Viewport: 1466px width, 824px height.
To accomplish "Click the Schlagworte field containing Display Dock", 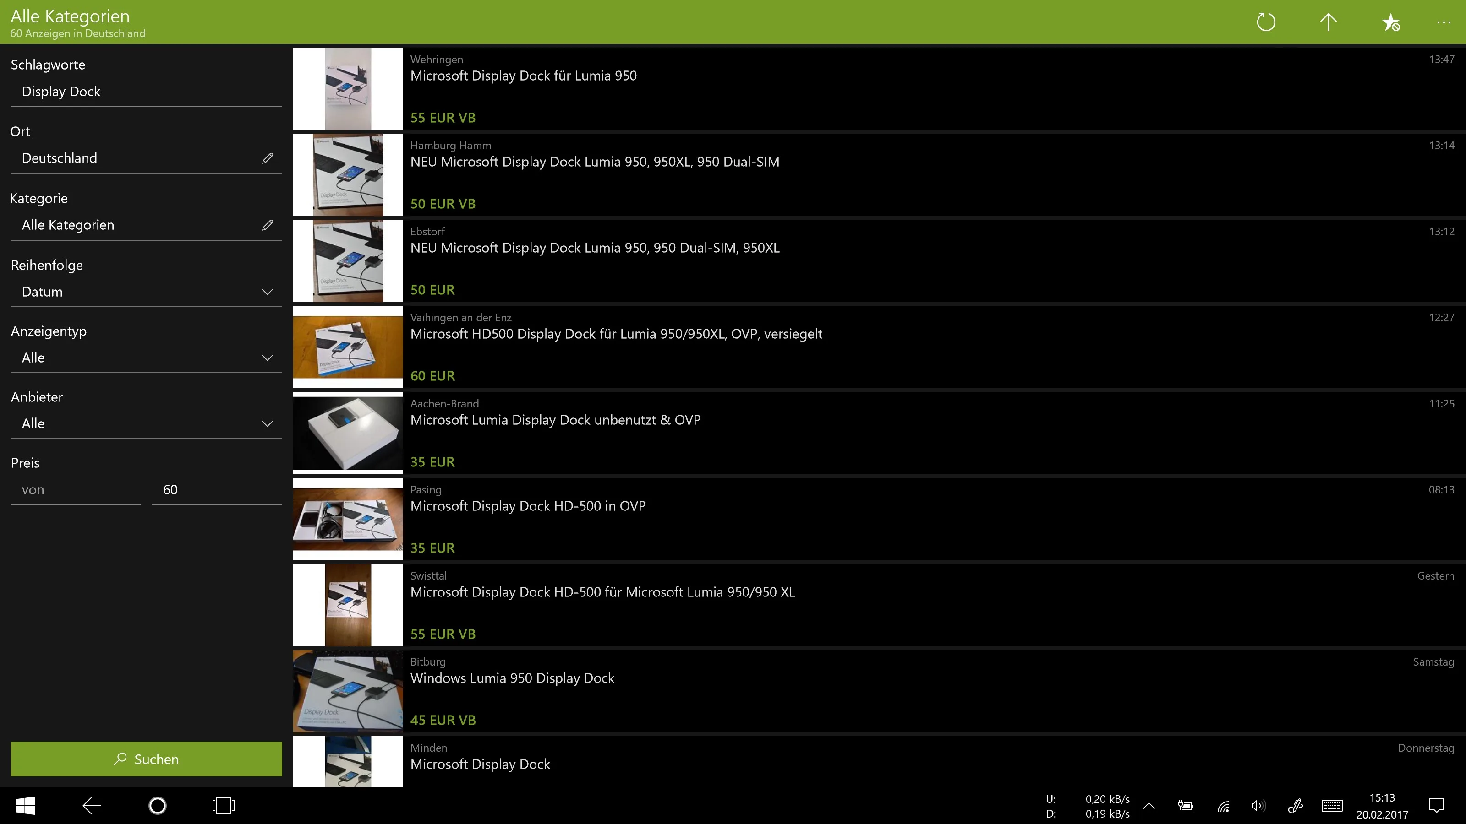I will click(x=146, y=92).
